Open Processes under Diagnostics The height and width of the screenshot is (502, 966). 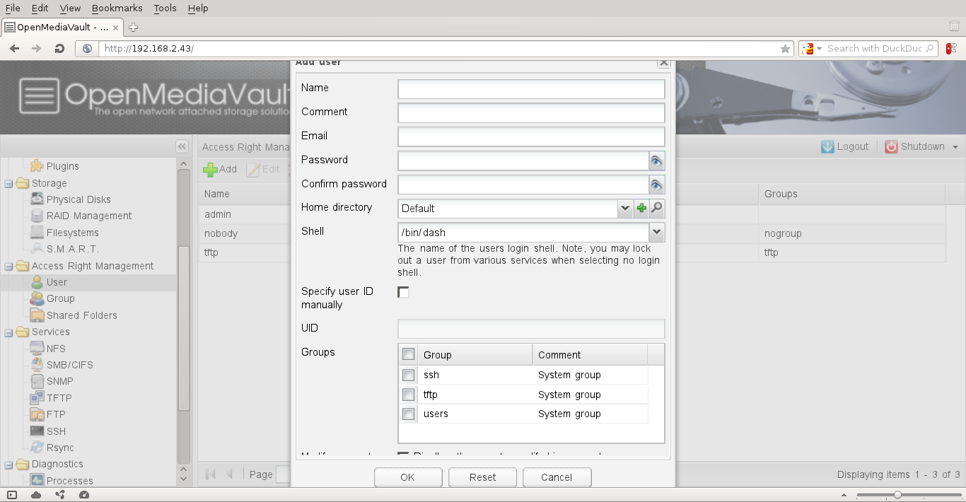62,481
